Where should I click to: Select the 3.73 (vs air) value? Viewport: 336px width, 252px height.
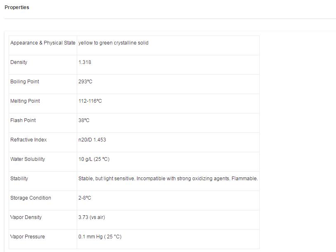(92, 217)
